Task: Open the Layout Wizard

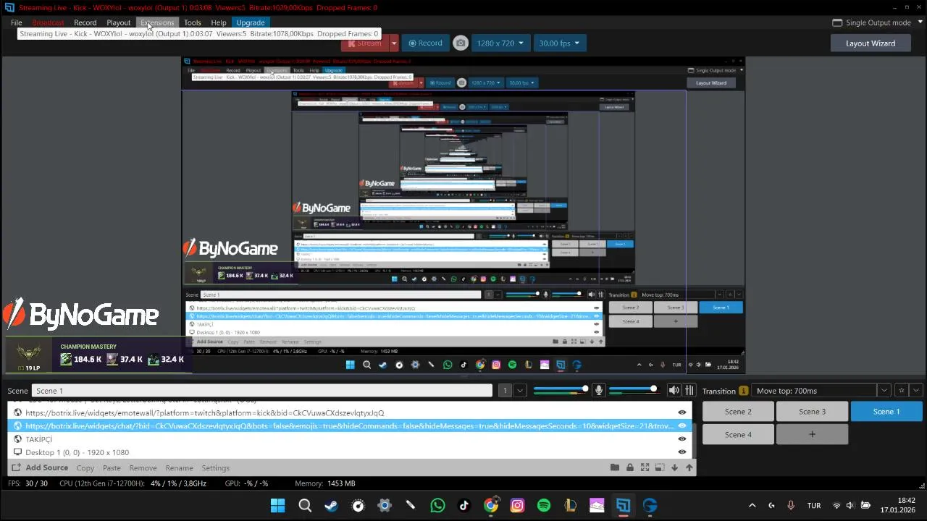Action: [x=871, y=43]
